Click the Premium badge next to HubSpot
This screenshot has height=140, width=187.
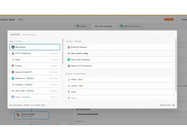click(29, 85)
